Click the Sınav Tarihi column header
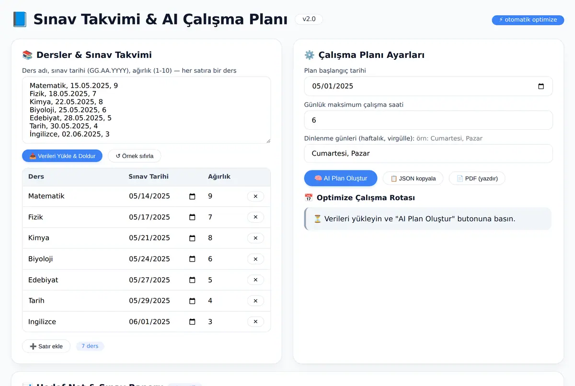575x386 pixels. tap(149, 177)
